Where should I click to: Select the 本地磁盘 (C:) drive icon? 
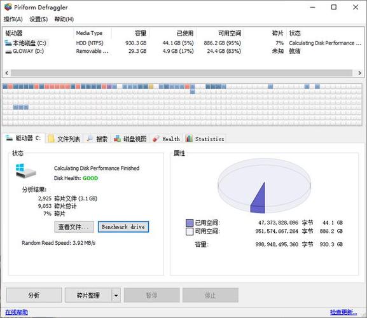pyautogui.click(x=8, y=43)
